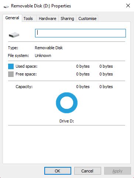Confirm with the OK button
Viewport: 134px width, 178px height.
[x=58, y=171]
